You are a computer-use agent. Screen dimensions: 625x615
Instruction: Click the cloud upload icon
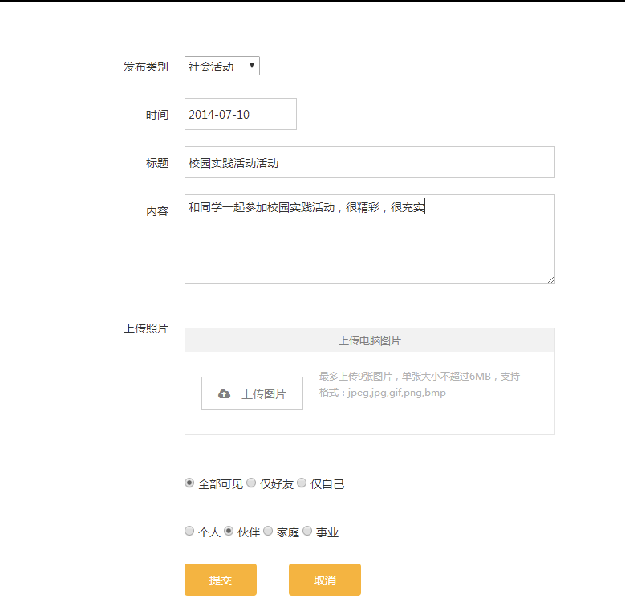pos(225,394)
